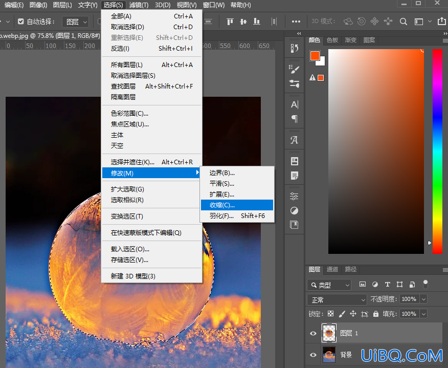Image resolution: width=448 pixels, height=368 pixels.
Task: Click the Search magnifier icon
Action: coord(403,21)
